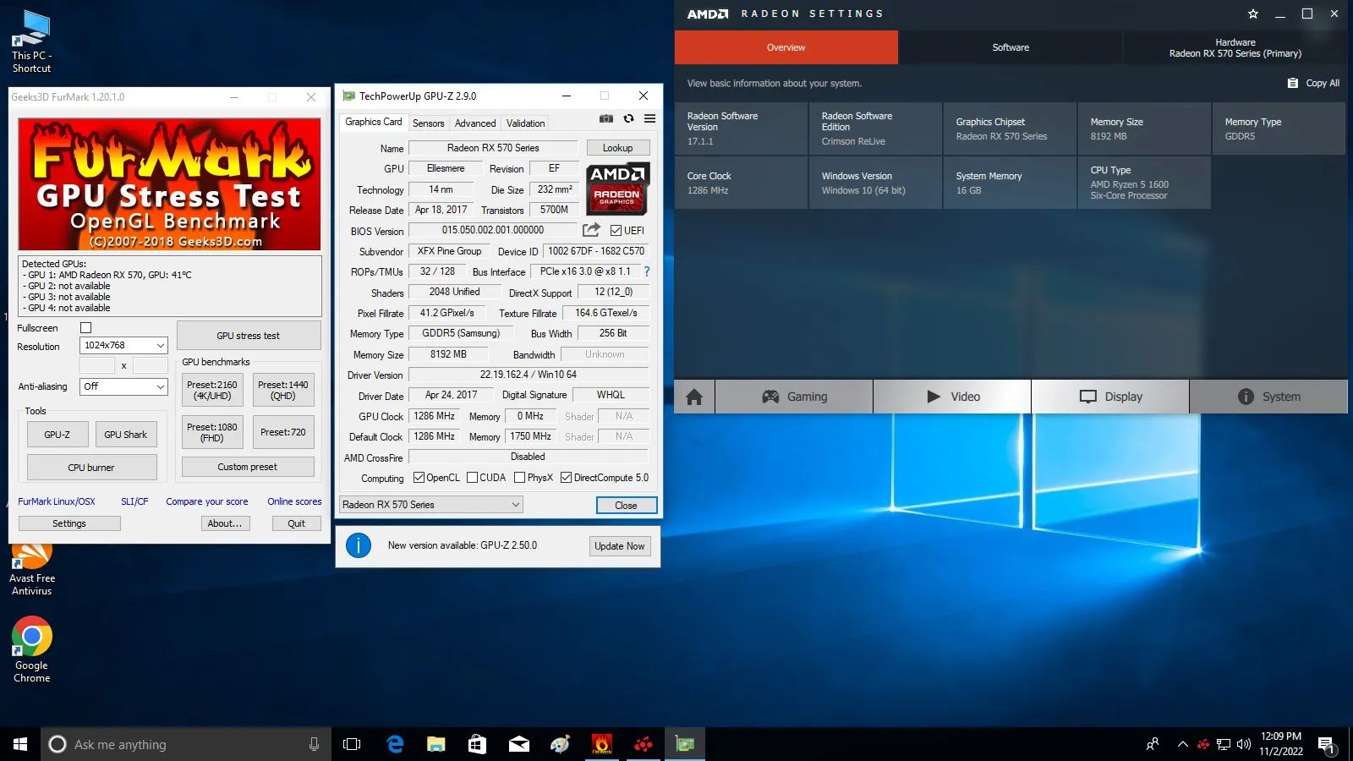
Task: Open the Hardware tab in Radeon Settings
Action: [x=1235, y=47]
